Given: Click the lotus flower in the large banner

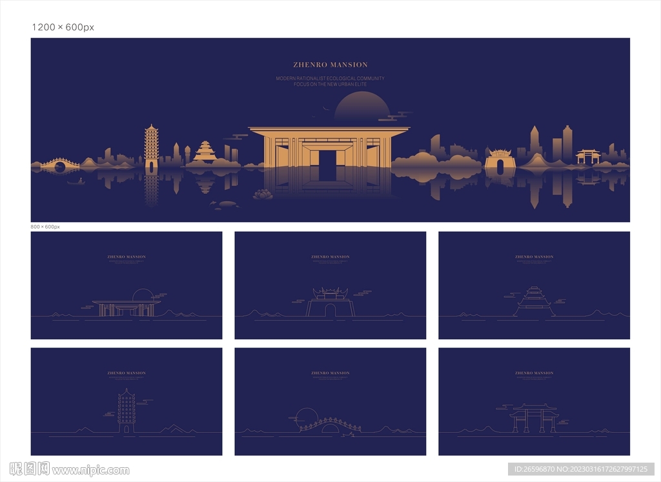Looking at the screenshot, I should [263, 194].
